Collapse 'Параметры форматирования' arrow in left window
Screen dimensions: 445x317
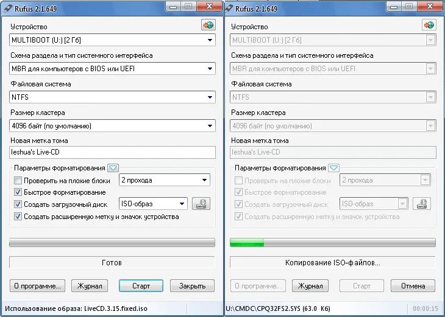tap(113, 168)
